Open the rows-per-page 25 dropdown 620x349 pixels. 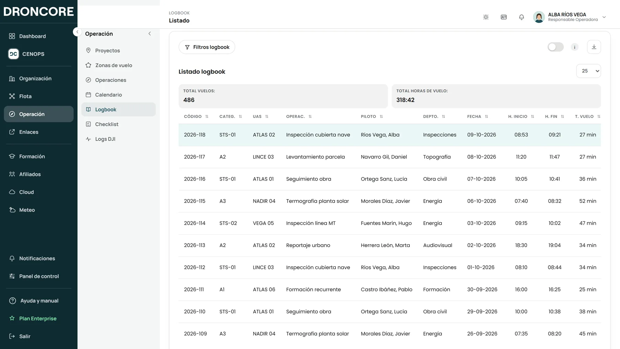point(588,71)
